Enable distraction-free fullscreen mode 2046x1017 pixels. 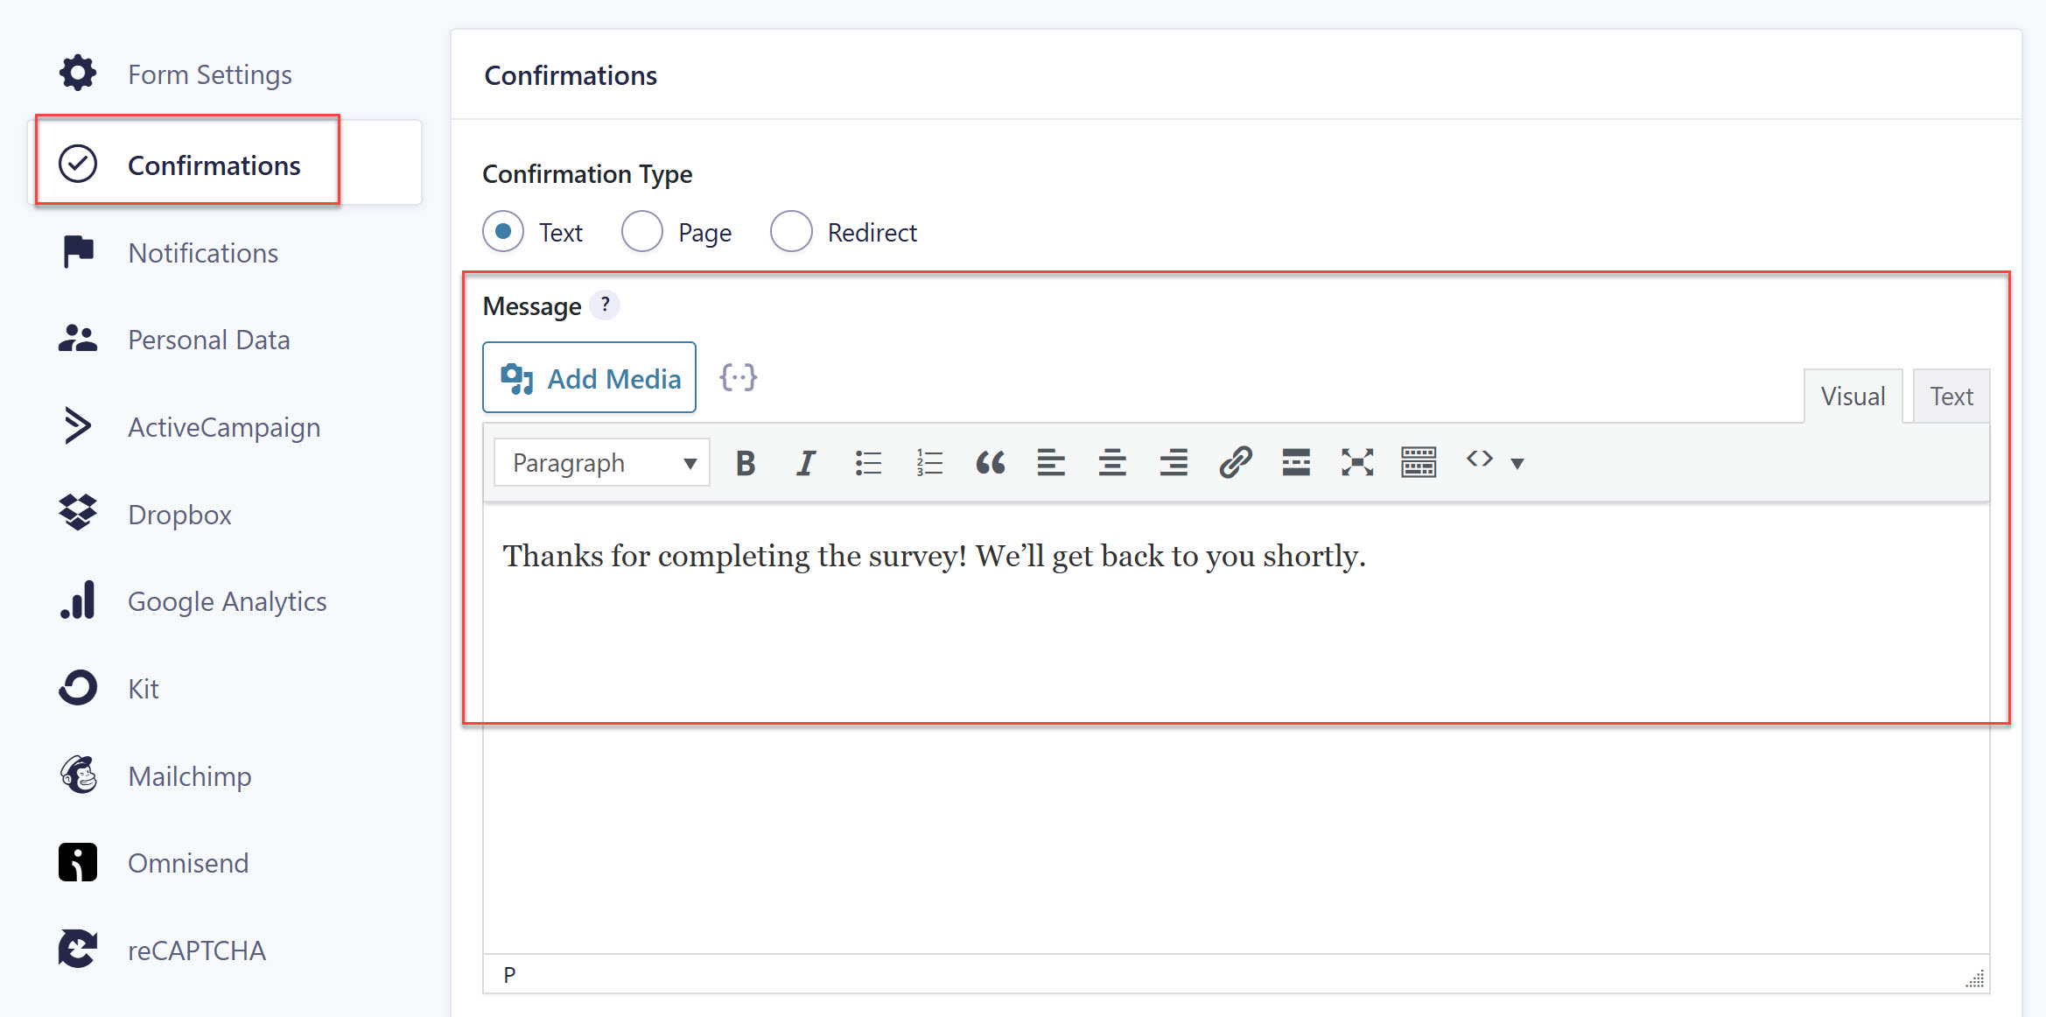(1356, 462)
